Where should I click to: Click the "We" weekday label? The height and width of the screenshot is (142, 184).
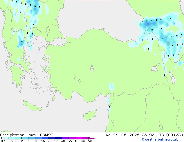coord(108,135)
